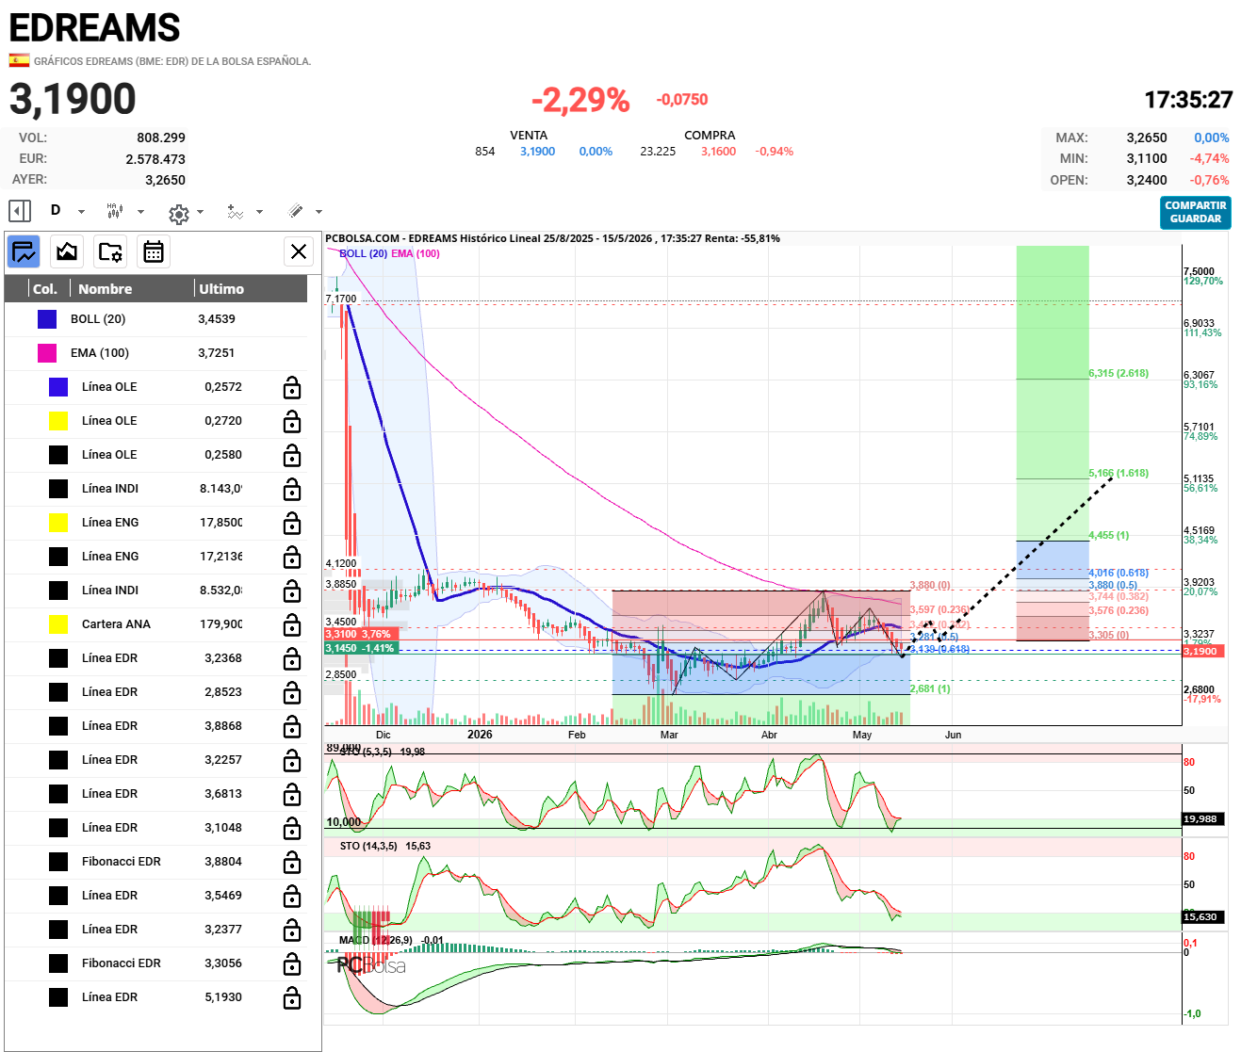Select the indicators list panel tab icon
Image resolution: width=1241 pixels, height=1052 pixels.
tap(24, 251)
